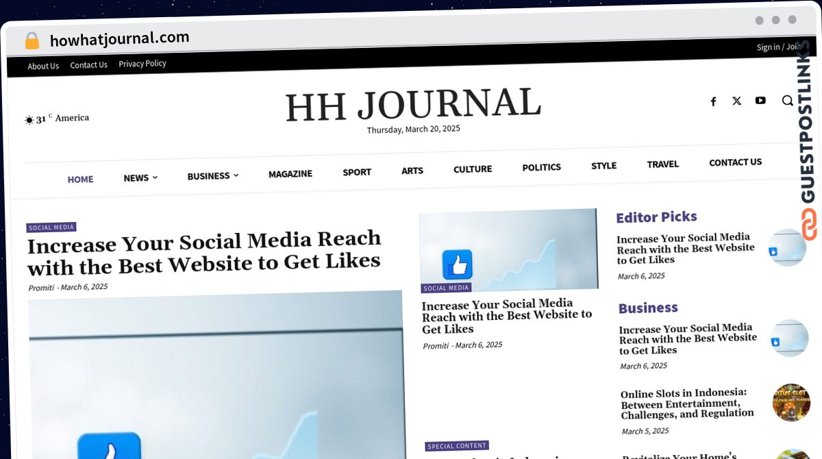Image resolution: width=822 pixels, height=459 pixels.
Task: Open the Style menu item
Action: click(603, 166)
